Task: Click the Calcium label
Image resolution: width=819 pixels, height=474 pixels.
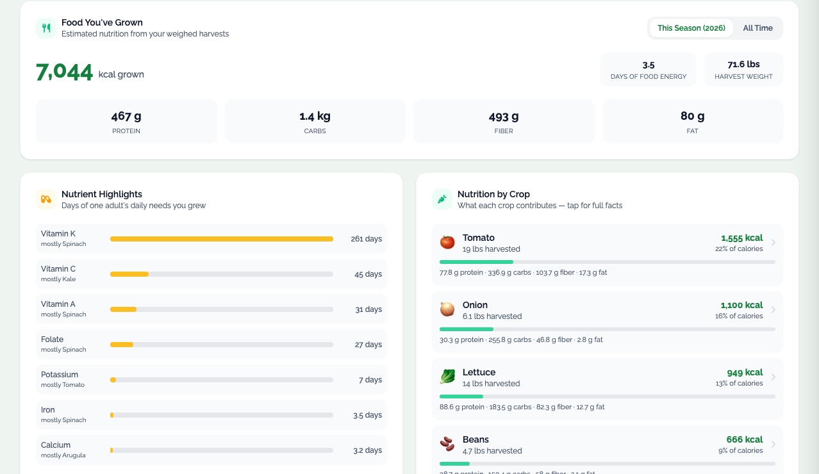Action: click(56, 445)
